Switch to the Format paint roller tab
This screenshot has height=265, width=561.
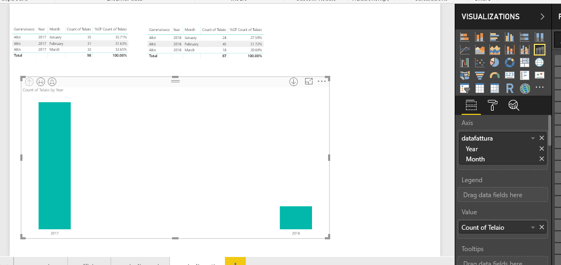pyautogui.click(x=492, y=105)
